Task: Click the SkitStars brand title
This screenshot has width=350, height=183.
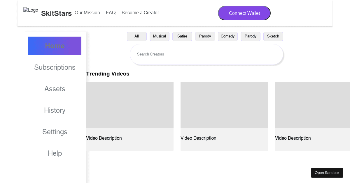Action: click(x=56, y=13)
